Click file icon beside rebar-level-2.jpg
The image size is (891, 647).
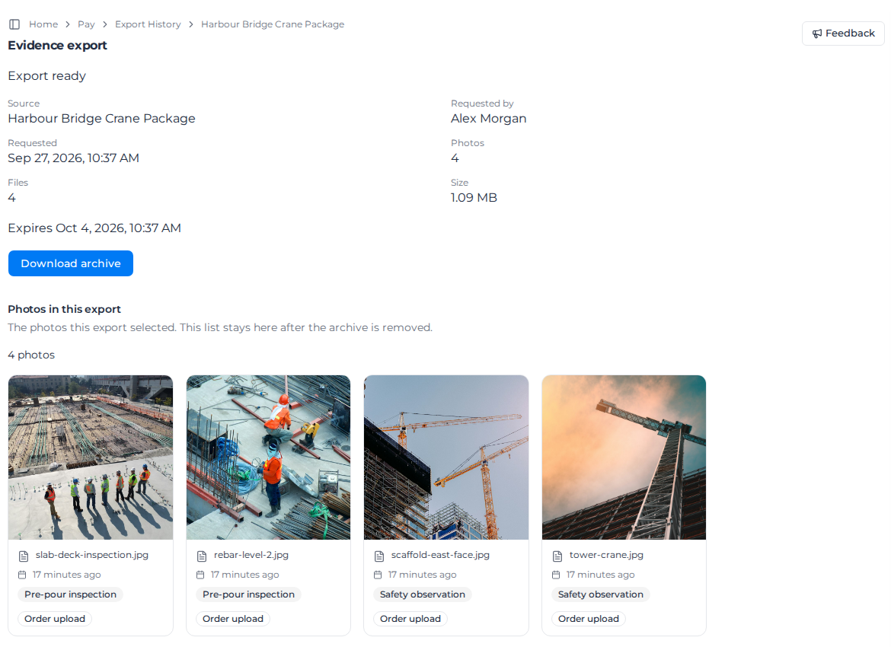coord(202,556)
